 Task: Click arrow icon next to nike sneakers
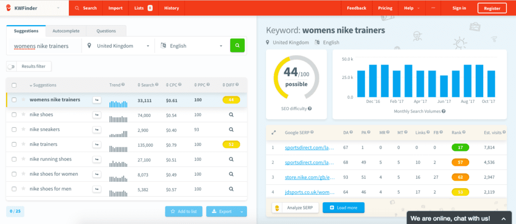click(97, 130)
